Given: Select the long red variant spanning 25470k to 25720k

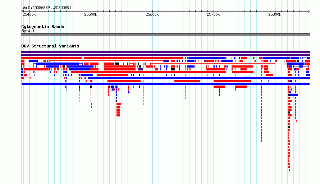Looking at the screenshot, I should coord(148,72).
